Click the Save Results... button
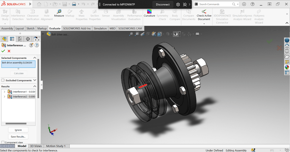Viewport: 290px width, 152px height. (x=18, y=137)
